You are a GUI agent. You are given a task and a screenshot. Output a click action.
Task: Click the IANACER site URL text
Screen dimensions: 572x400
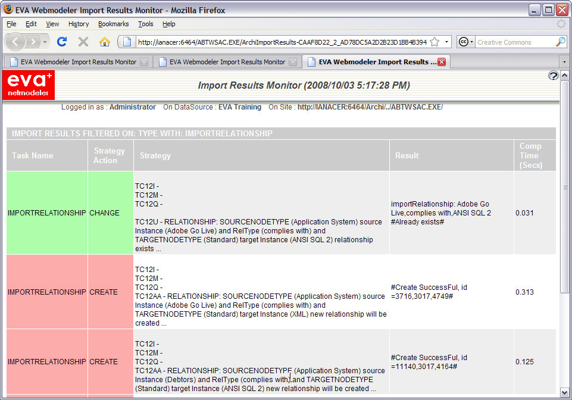pos(370,107)
